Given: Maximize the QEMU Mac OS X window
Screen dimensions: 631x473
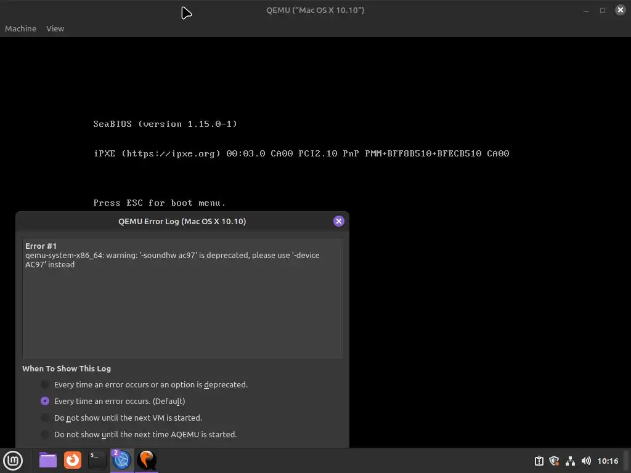Looking at the screenshot, I should [x=603, y=10].
